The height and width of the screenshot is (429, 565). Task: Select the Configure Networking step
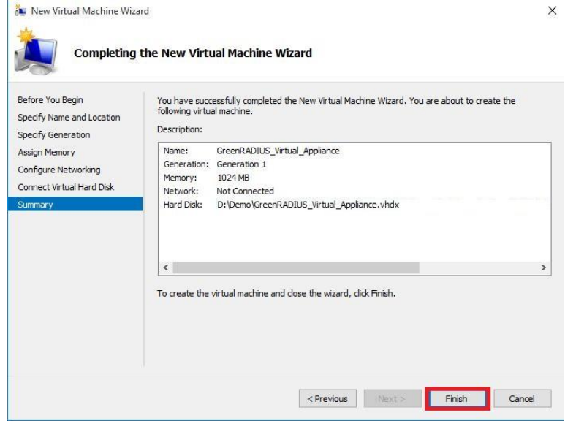coord(59,170)
